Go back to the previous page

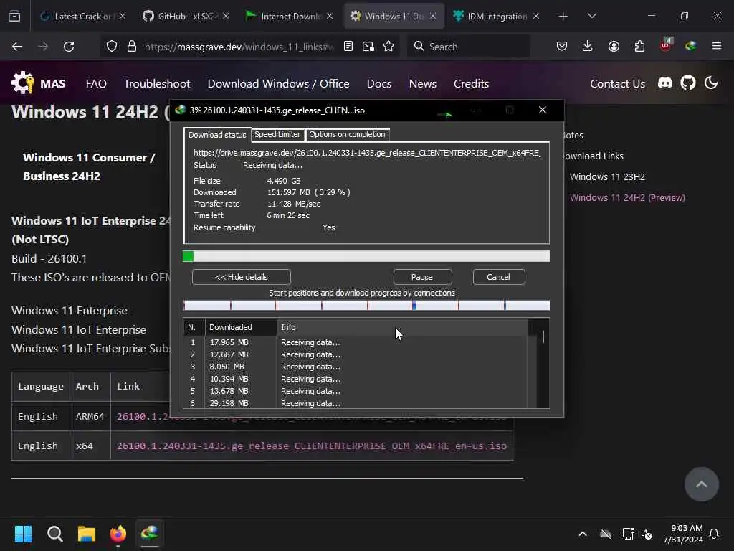(17, 47)
